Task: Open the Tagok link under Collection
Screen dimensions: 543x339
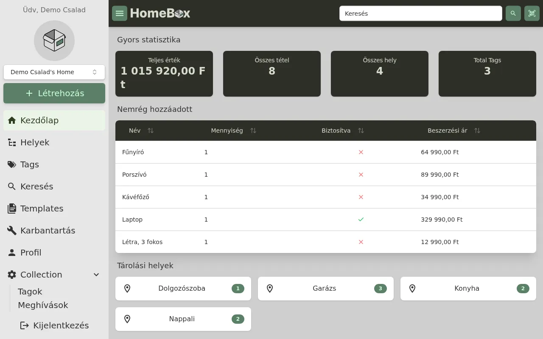Action: coord(30,292)
